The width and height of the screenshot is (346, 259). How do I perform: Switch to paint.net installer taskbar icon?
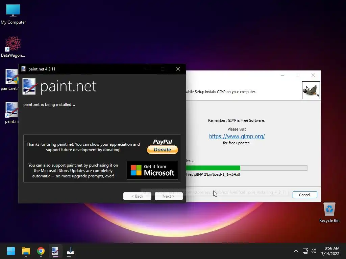tap(55, 251)
